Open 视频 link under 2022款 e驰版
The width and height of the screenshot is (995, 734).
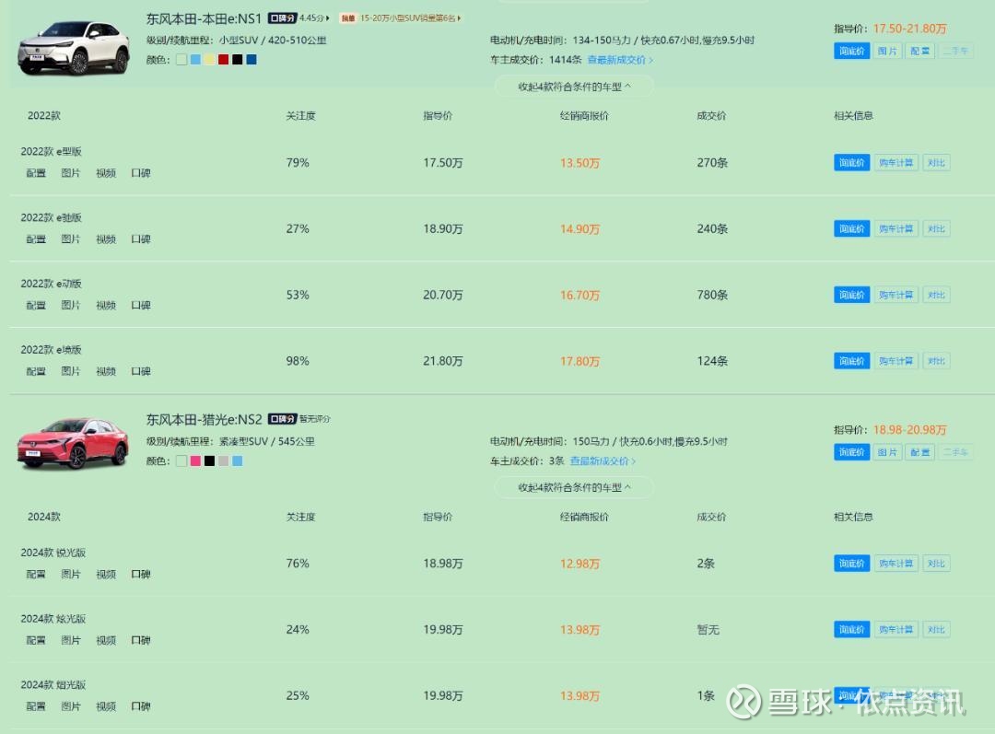pos(105,239)
